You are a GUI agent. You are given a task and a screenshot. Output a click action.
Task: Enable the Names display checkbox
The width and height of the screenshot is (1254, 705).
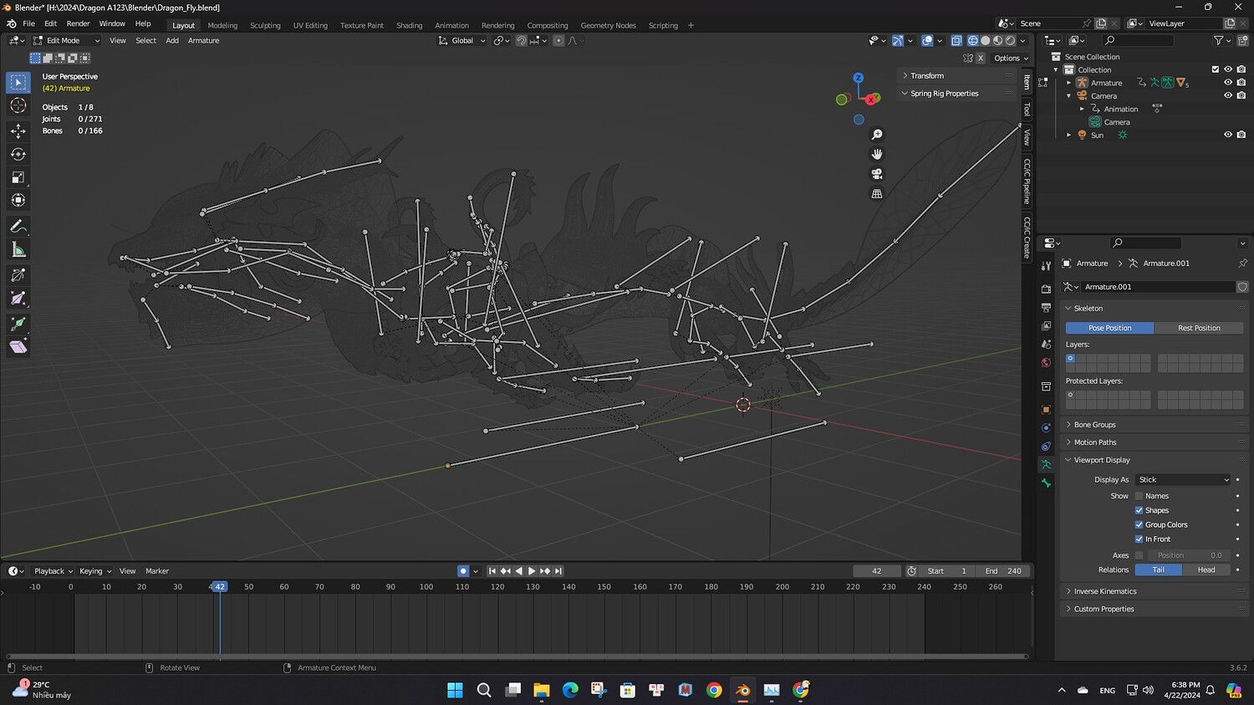tap(1139, 496)
